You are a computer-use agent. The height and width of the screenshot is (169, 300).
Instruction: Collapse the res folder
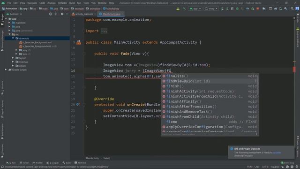[9, 34]
